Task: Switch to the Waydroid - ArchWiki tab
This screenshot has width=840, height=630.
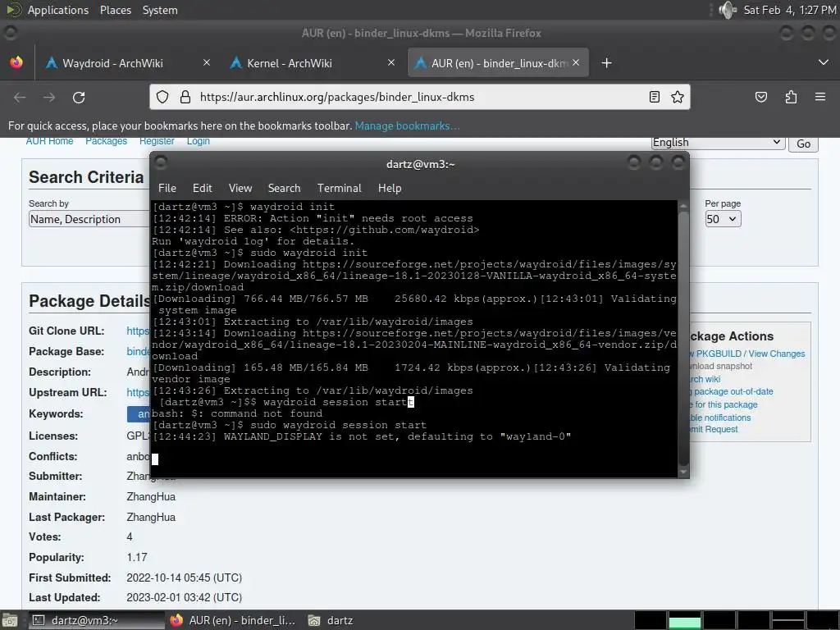Action: click(112, 63)
